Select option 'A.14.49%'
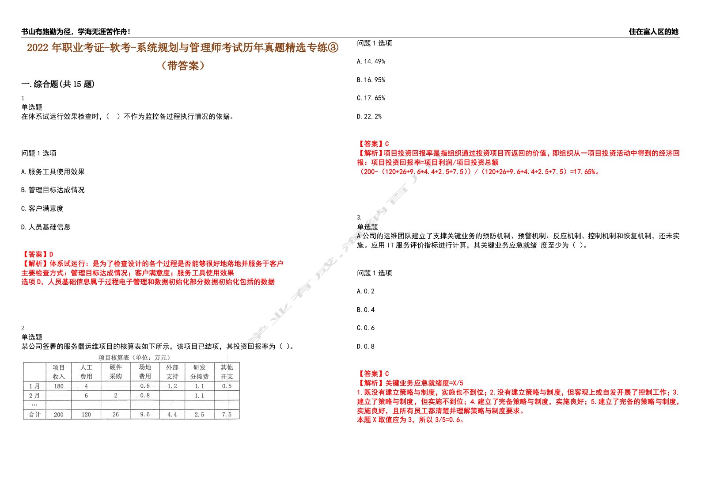701x496 pixels. point(371,61)
